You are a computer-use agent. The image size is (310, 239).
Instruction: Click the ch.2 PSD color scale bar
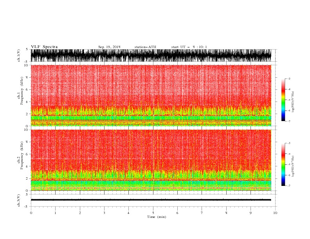pos(283,164)
